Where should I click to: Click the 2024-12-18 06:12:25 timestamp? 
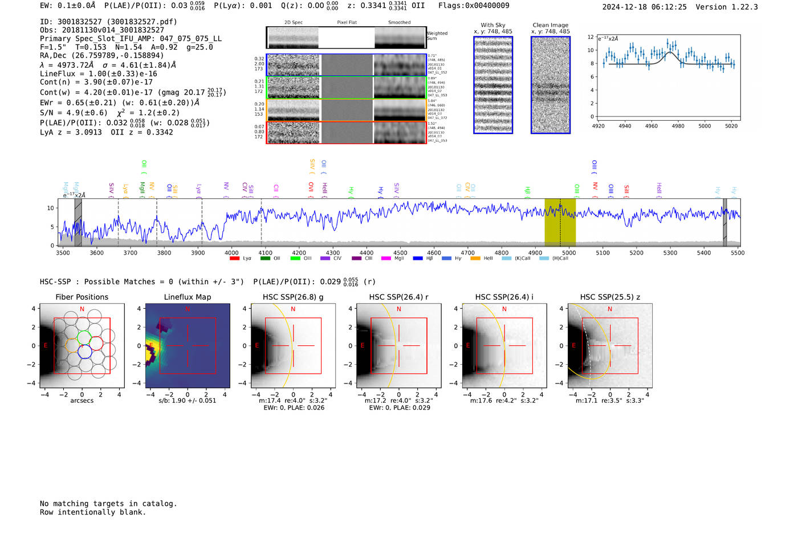click(644, 7)
